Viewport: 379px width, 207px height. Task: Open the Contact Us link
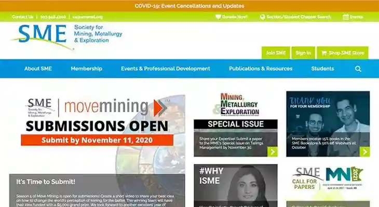tap(23, 17)
